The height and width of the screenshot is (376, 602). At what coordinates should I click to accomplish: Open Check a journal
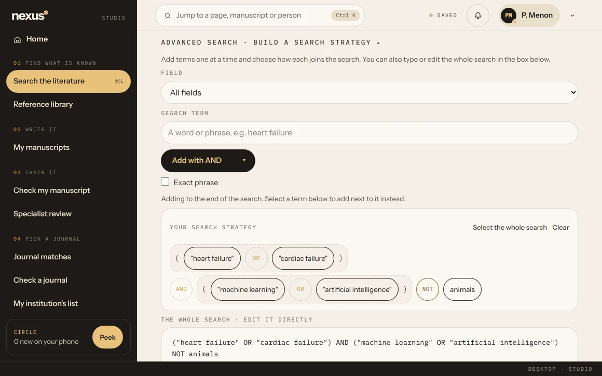[x=69, y=280]
